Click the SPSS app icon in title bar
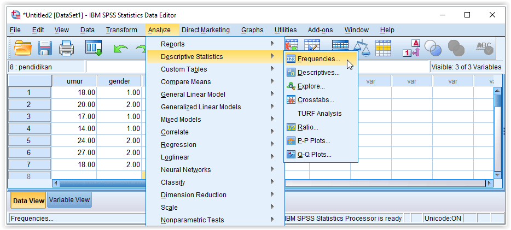Viewport: 511px width, 230px height. point(16,15)
